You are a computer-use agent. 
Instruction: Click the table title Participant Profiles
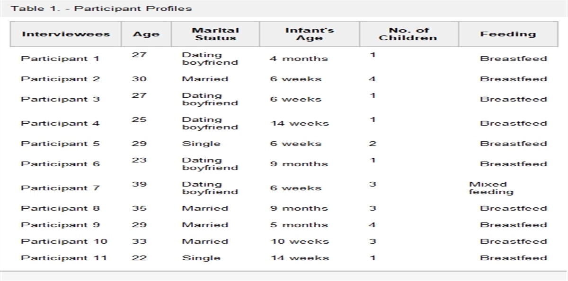coord(102,9)
